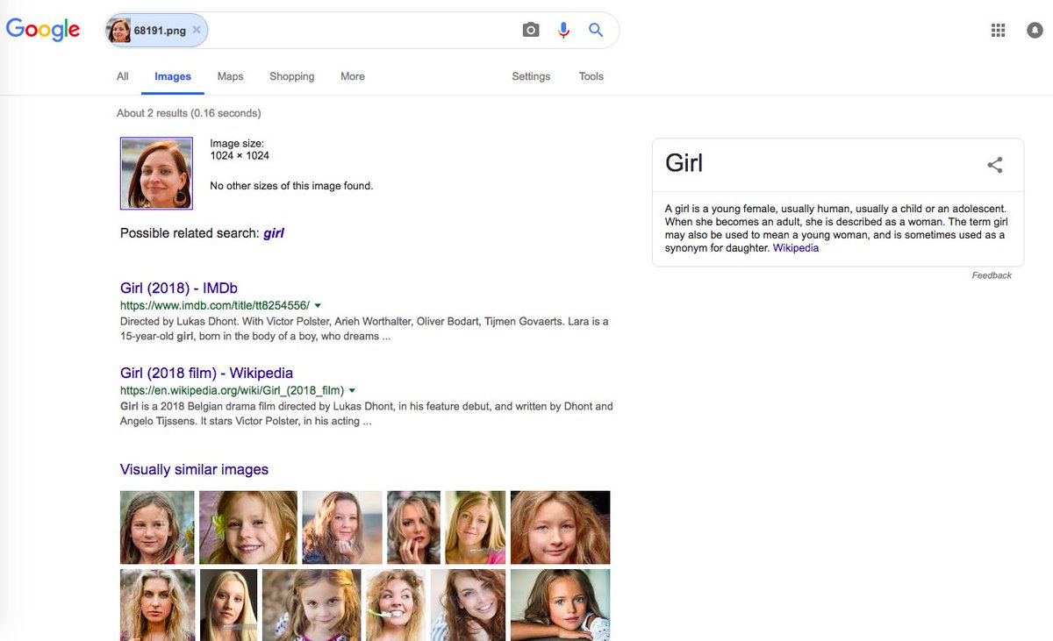
Task: Open Wikipedia link in knowledge panel
Action: (x=796, y=248)
